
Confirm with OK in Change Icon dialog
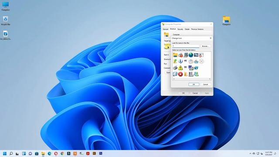[194, 84]
